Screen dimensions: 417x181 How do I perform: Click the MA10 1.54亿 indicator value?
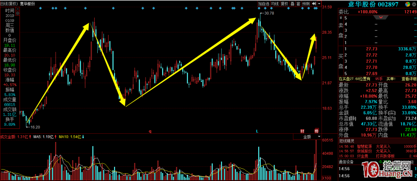(x=70, y=137)
